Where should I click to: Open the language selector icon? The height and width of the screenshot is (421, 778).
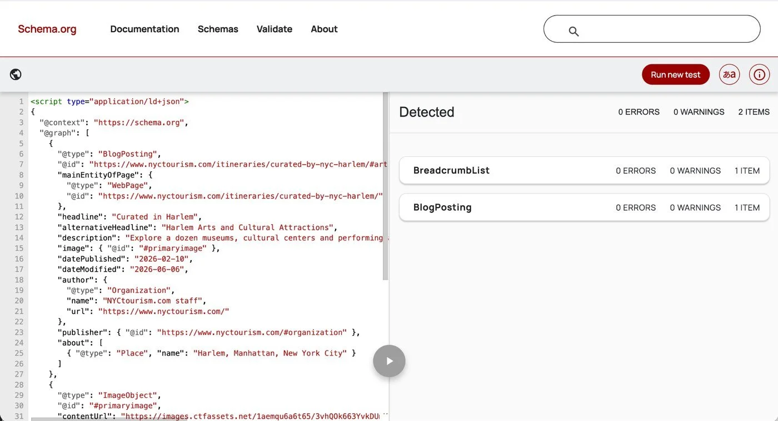(x=730, y=74)
